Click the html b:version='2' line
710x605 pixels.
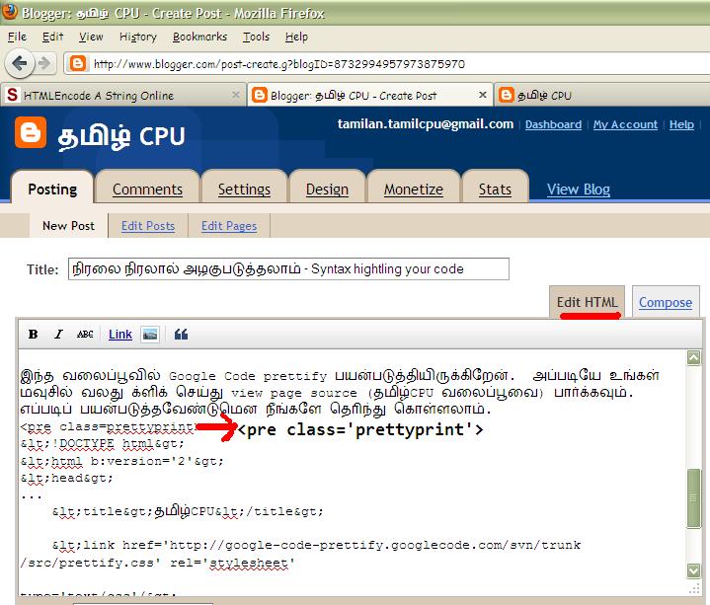click(x=122, y=461)
